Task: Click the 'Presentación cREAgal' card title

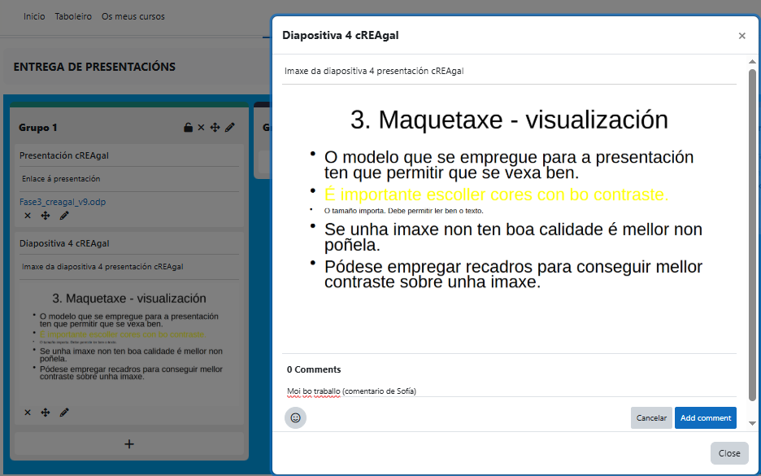Action: point(64,155)
